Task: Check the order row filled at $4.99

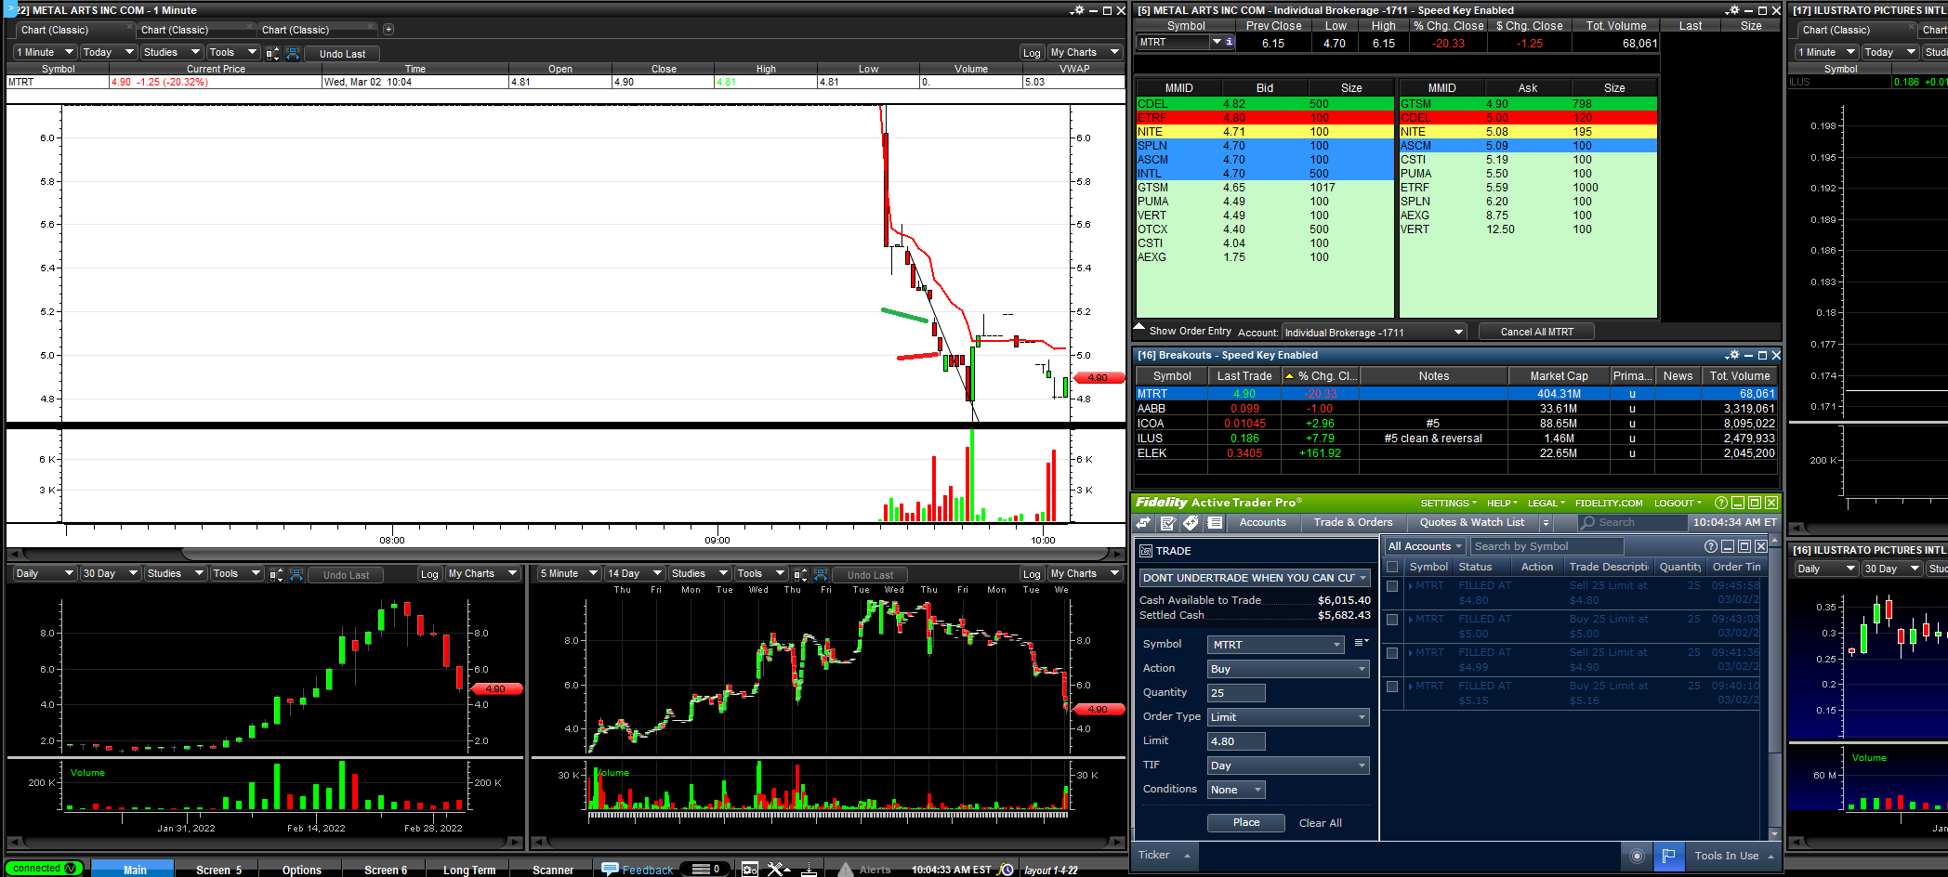Action: (x=1392, y=653)
